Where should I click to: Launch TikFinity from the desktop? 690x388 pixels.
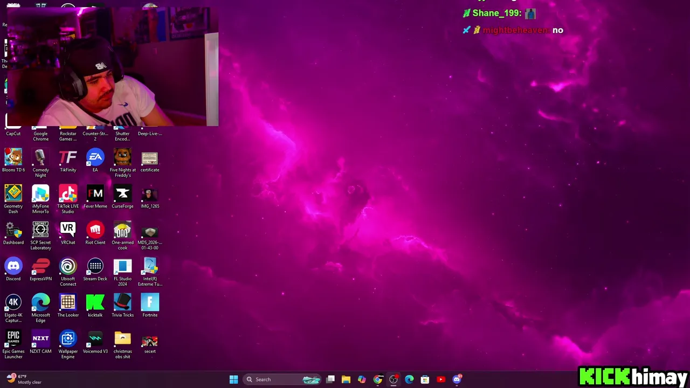point(68,161)
